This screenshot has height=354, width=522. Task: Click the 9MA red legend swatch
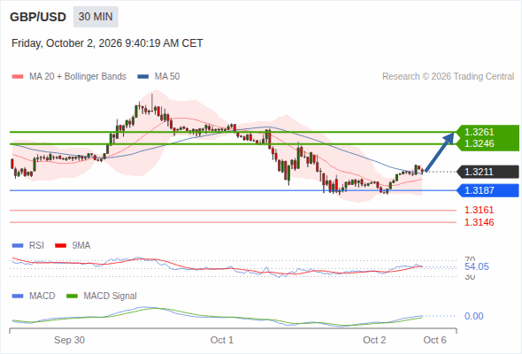pyautogui.click(x=60, y=246)
